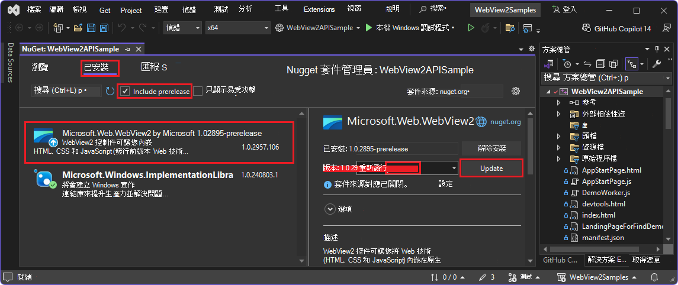678x285 pixels.
Task: Open the WebView2APISample startup project dropdown
Action: coord(318,28)
